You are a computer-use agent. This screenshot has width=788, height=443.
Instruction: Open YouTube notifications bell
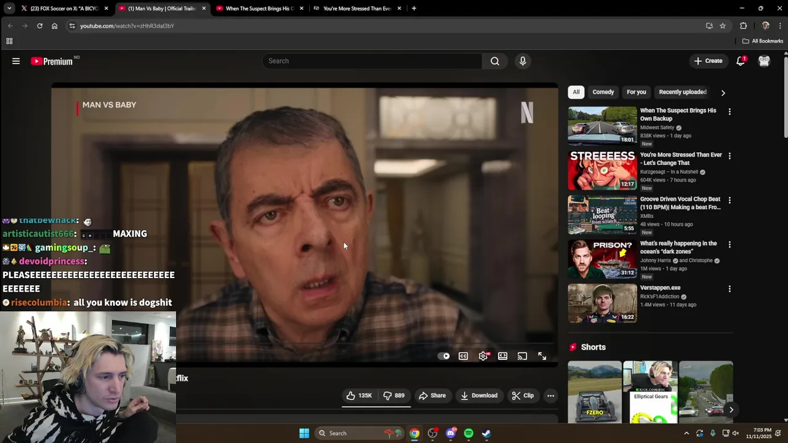pyautogui.click(x=741, y=61)
